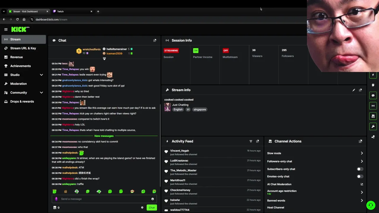
Task: Go to browser home page
Action: 24,19
